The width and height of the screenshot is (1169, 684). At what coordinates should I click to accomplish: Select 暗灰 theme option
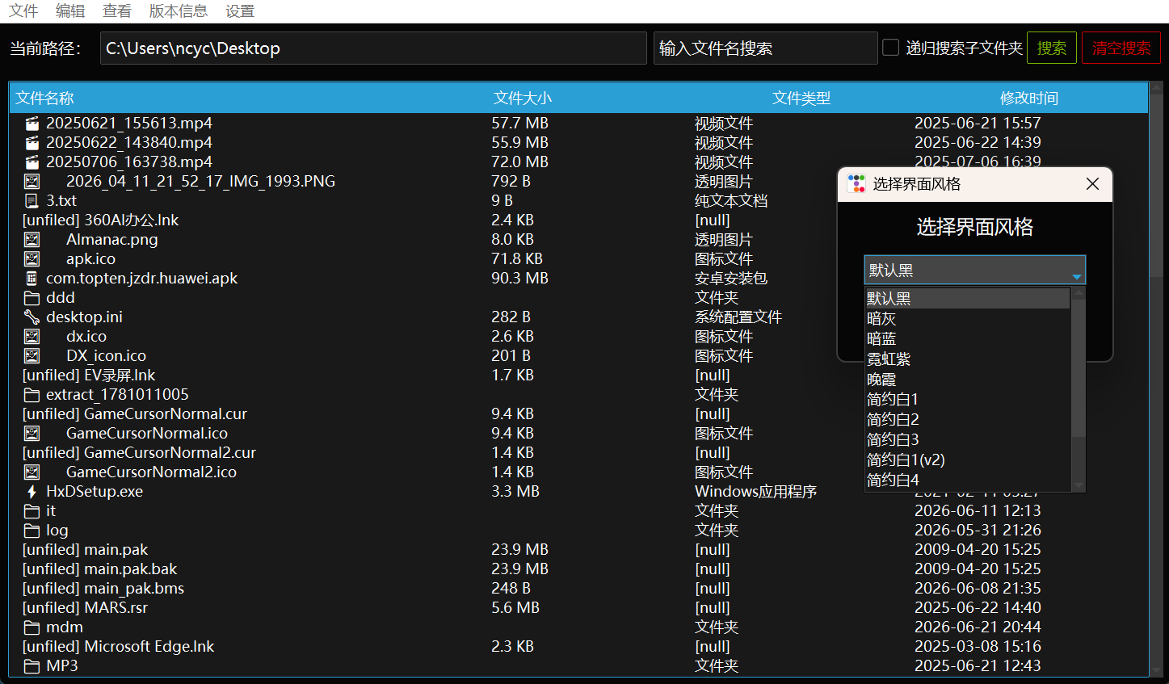coord(967,318)
